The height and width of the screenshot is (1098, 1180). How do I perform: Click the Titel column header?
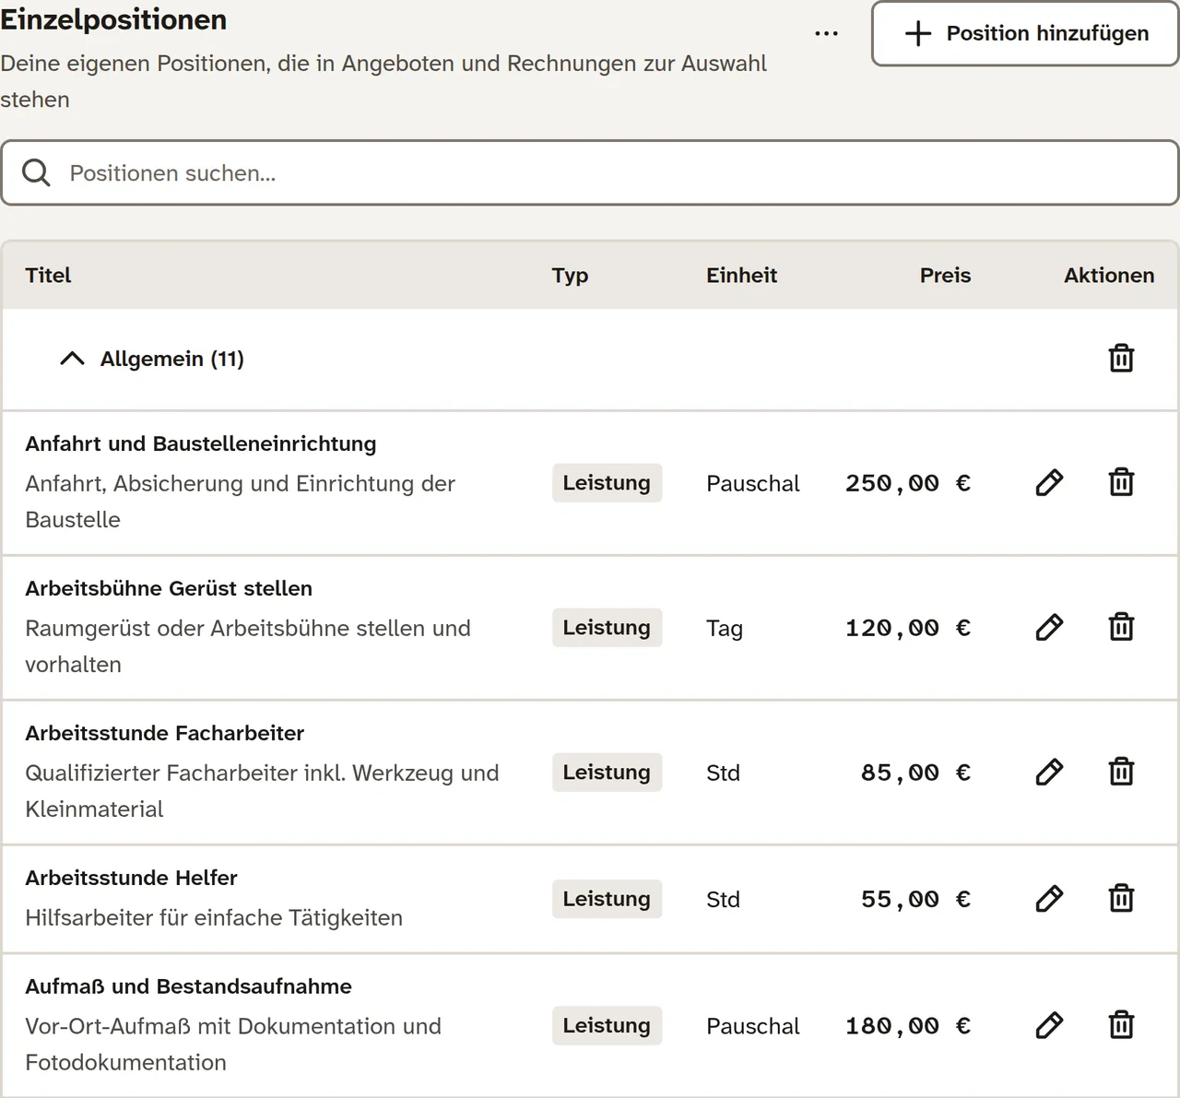(x=48, y=275)
